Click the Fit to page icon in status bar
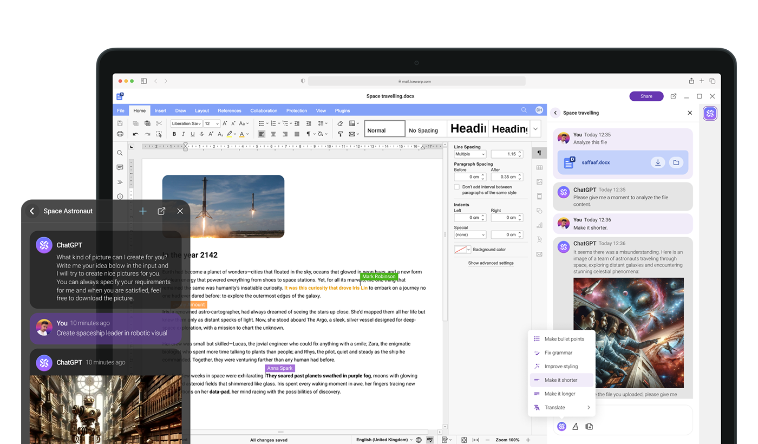This screenshot has height=444, width=758. tap(464, 440)
